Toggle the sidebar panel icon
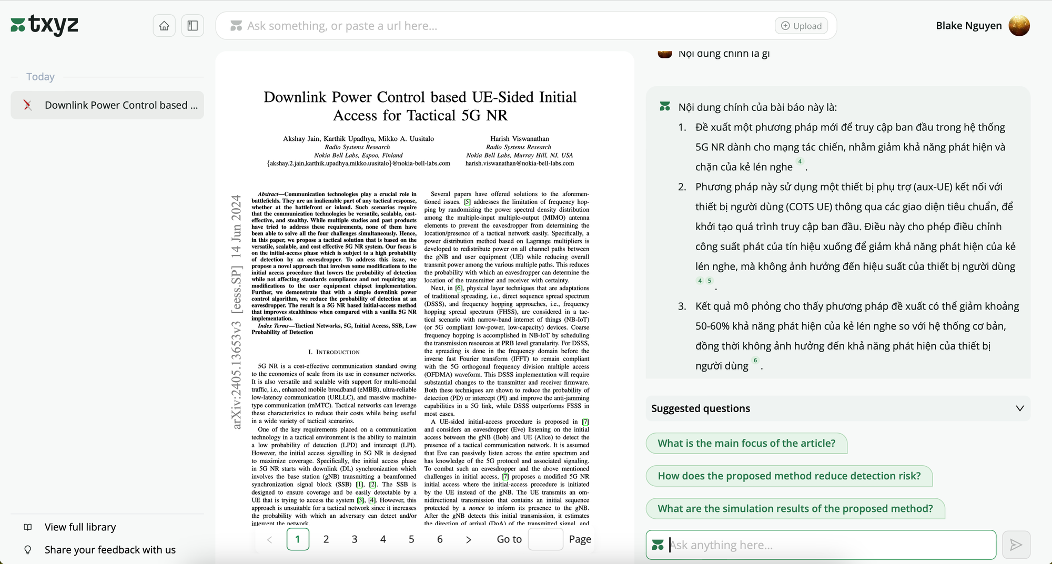 [x=193, y=26]
